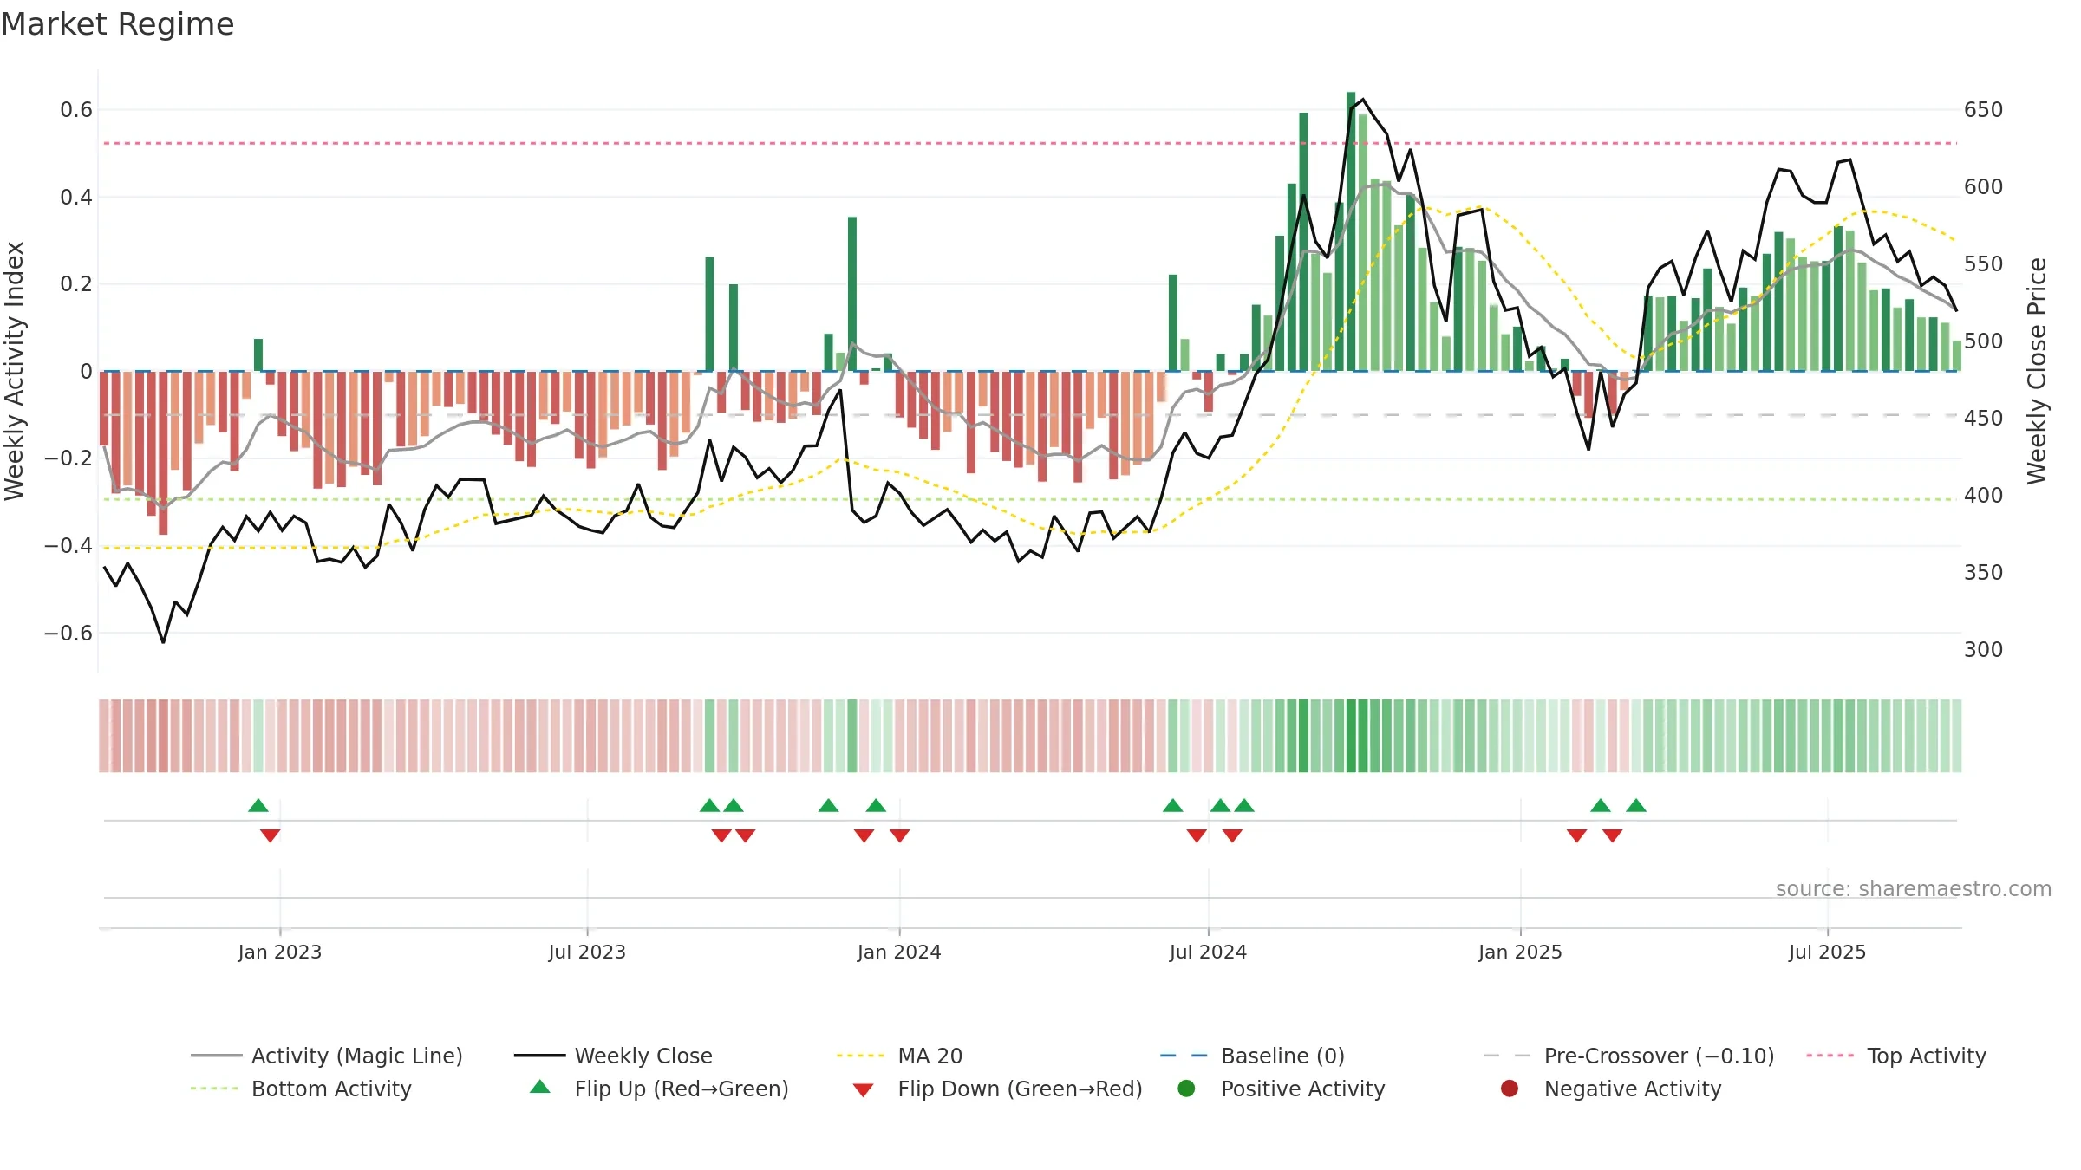Viewport: 2081px width, 1170px height.
Task: Click yellow dotted sample for MA 20
Action: (x=862, y=1056)
